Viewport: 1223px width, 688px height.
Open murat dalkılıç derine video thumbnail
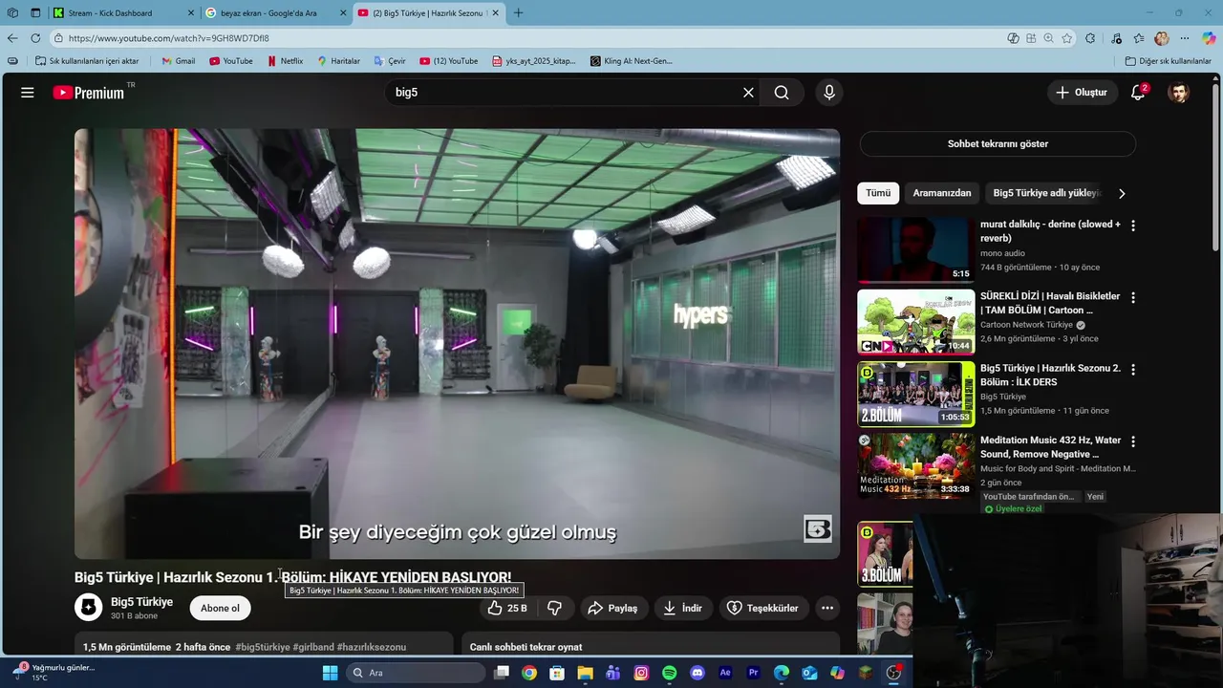[915, 249]
